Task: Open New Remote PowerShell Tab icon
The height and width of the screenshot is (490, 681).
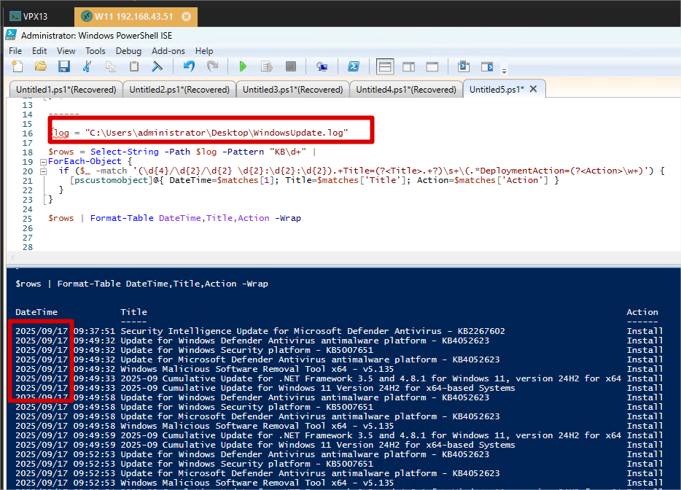Action: click(322, 67)
